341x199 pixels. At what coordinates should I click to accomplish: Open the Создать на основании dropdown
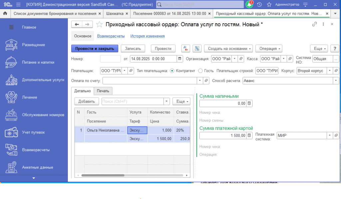[228, 48]
